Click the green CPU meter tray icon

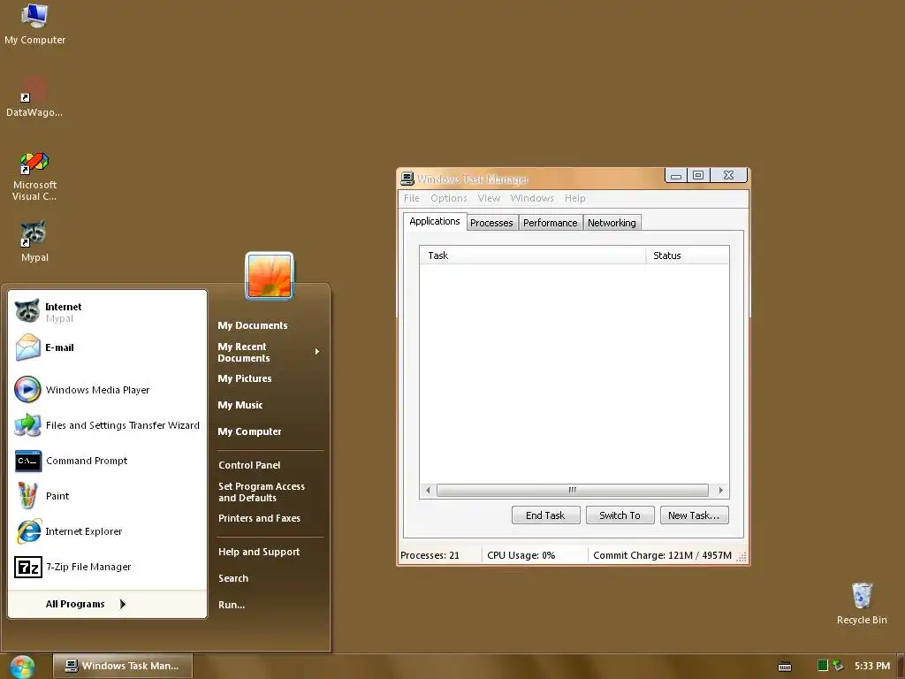(823, 666)
